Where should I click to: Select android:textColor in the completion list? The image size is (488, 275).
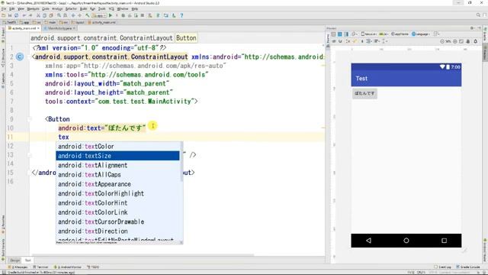[x=117, y=146]
